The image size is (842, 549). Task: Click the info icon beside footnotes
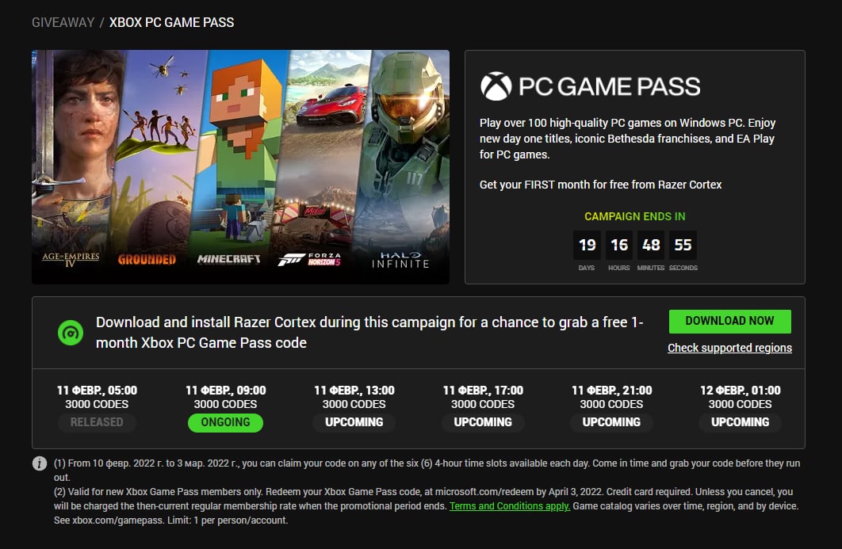(39, 464)
